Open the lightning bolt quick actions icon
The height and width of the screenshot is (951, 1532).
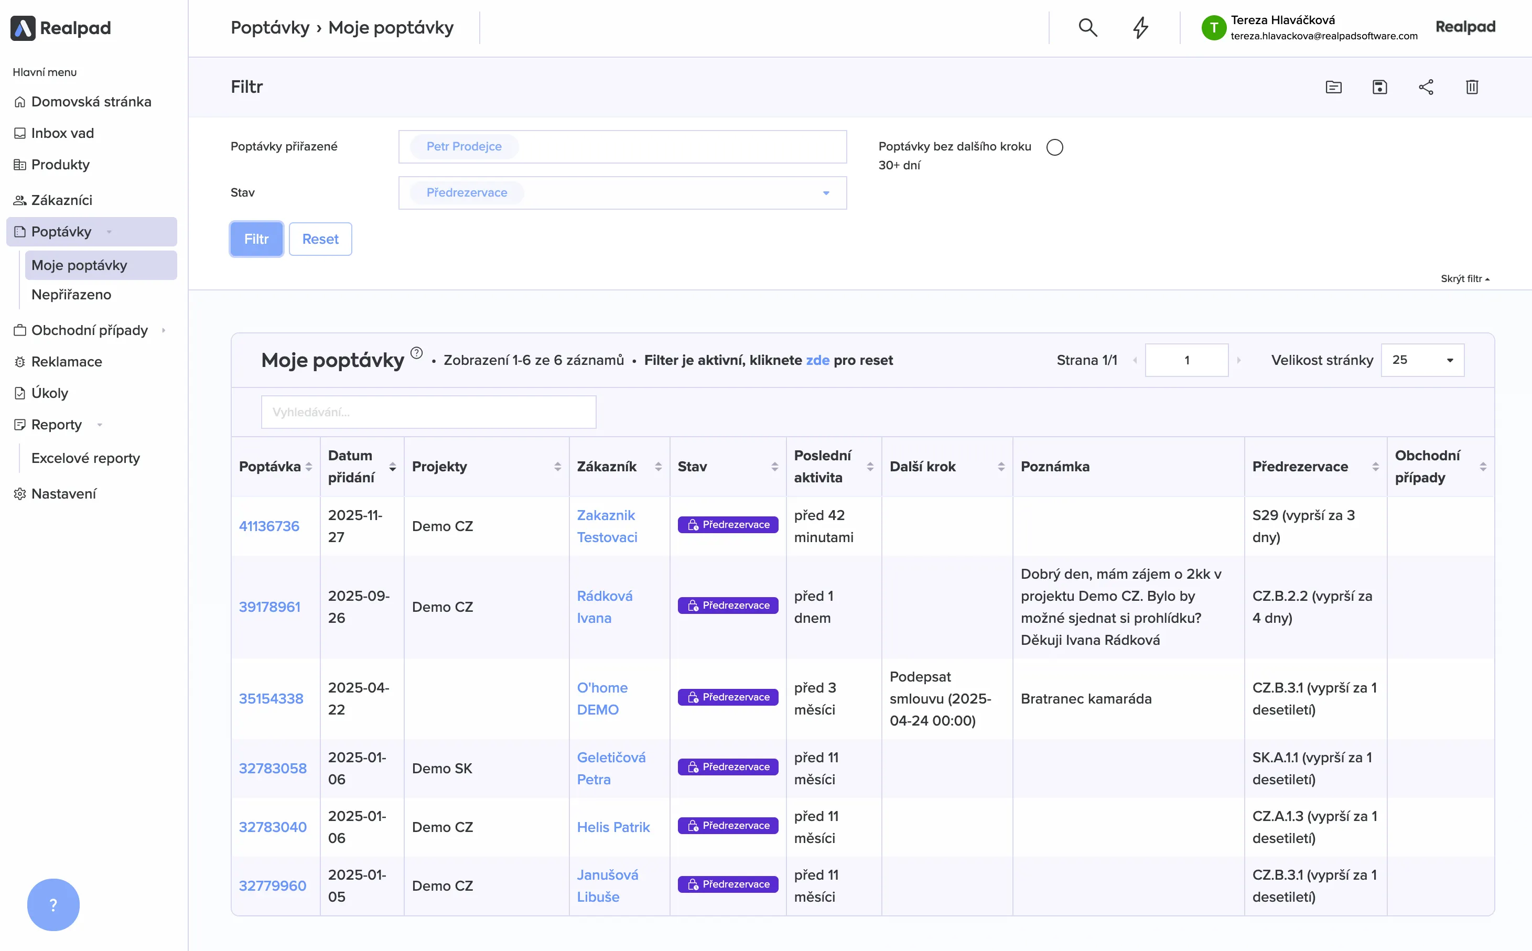coord(1140,28)
